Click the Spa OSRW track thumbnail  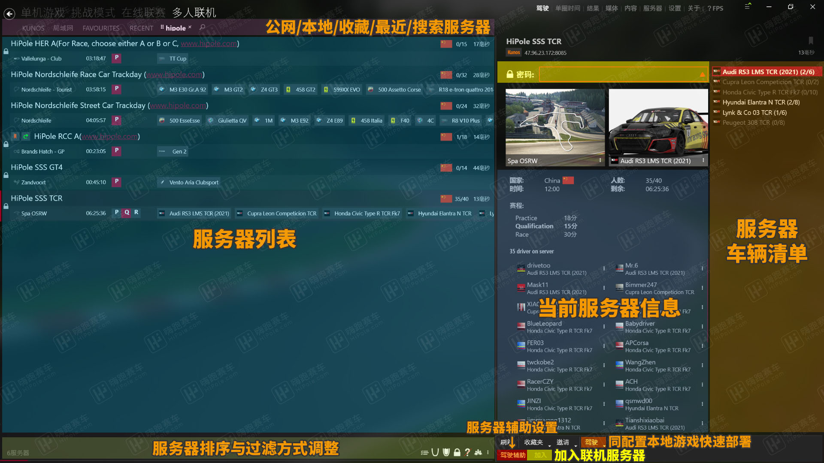point(555,127)
